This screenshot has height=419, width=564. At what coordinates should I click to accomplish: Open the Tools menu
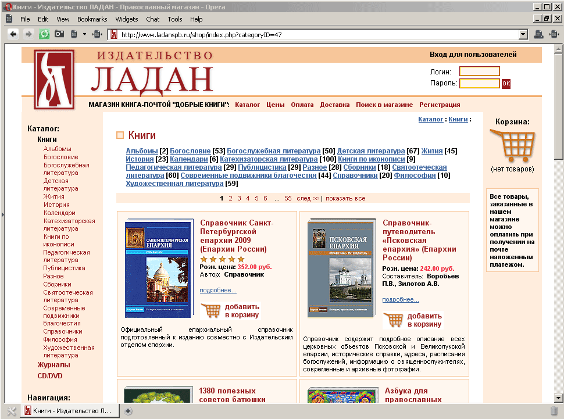175,19
